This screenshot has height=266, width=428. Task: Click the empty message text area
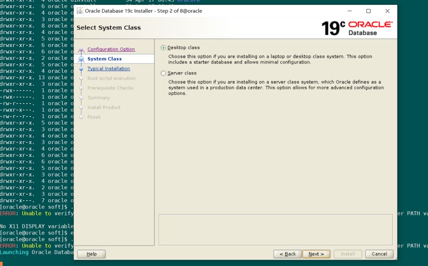point(275,230)
